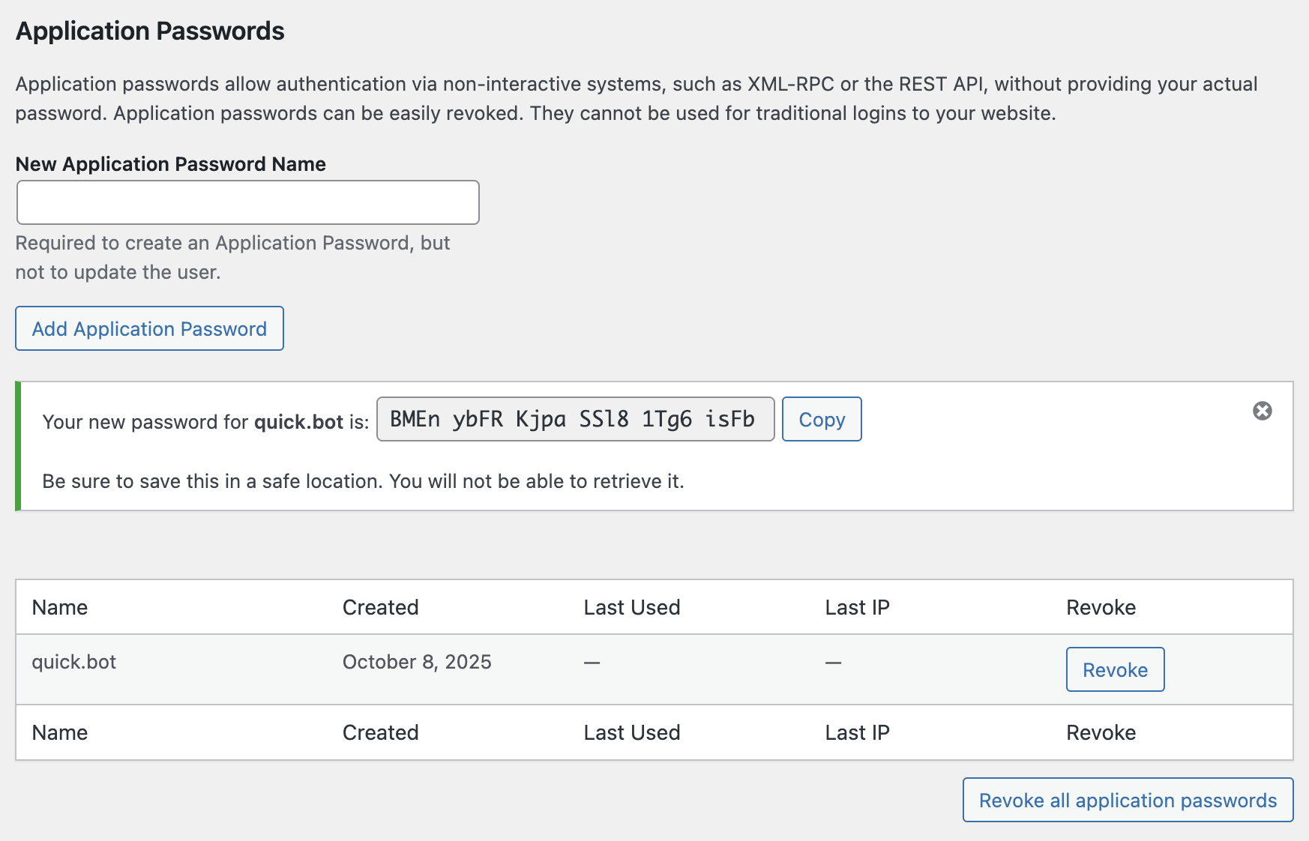This screenshot has width=1309, height=841.
Task: Click the bold quick.bot label in the notice
Action: click(300, 421)
